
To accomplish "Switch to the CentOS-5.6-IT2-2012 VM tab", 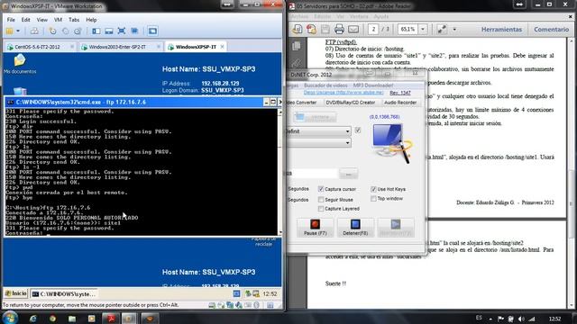I will (x=37, y=47).
